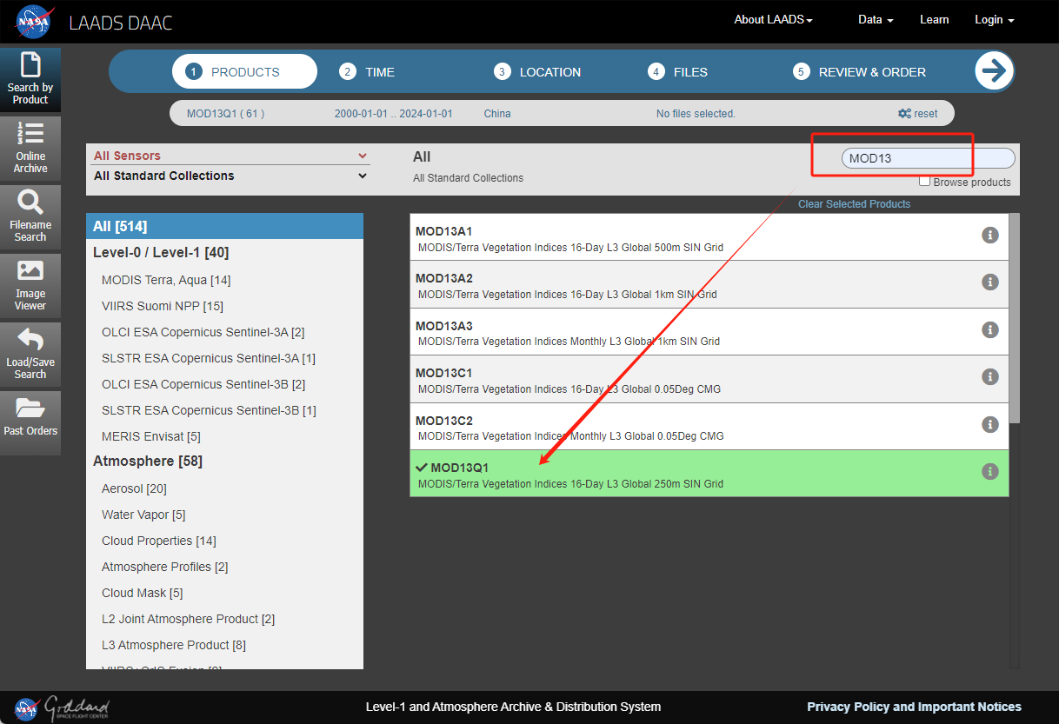Switch to the Products step tab
1059x724 pixels.
pyautogui.click(x=245, y=71)
